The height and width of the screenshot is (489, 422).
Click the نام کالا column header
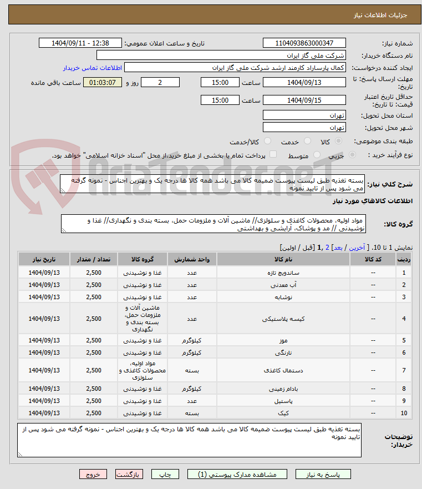click(283, 259)
